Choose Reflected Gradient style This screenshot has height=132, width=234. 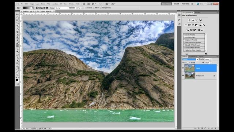[x=44, y=8]
